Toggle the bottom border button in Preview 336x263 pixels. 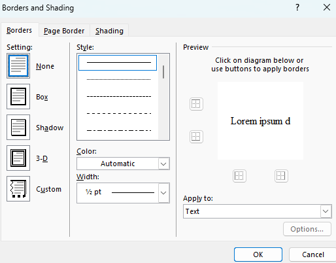[x=196, y=137]
